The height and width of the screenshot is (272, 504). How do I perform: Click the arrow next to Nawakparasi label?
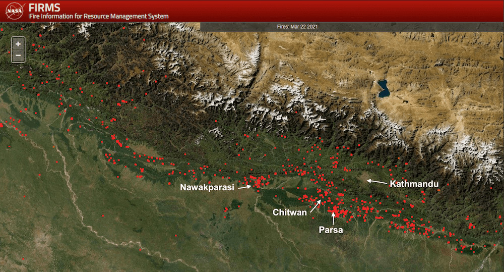[x=244, y=187]
